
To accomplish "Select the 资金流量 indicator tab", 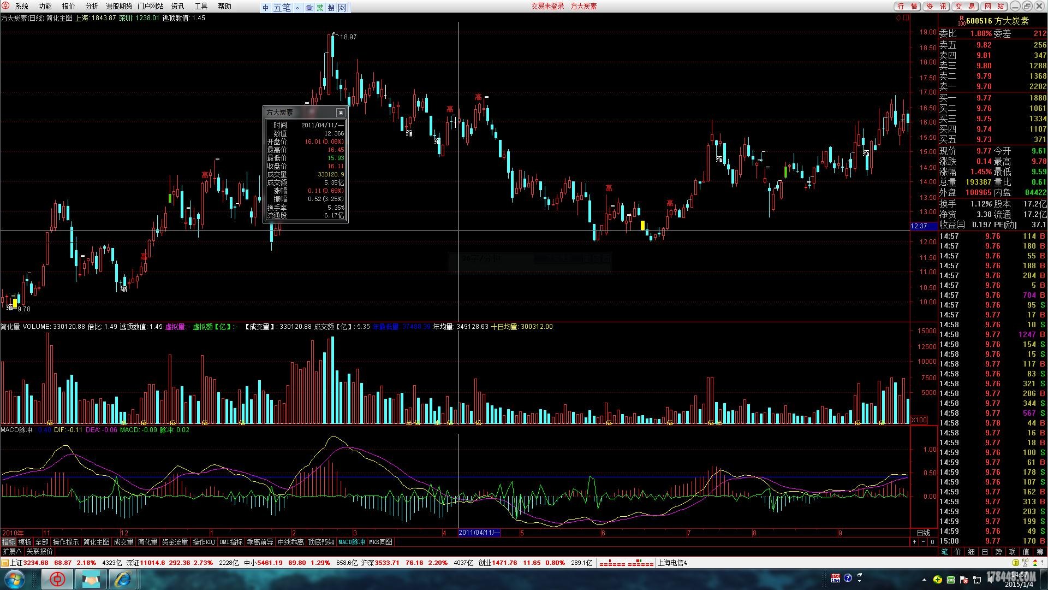I will tap(175, 542).
